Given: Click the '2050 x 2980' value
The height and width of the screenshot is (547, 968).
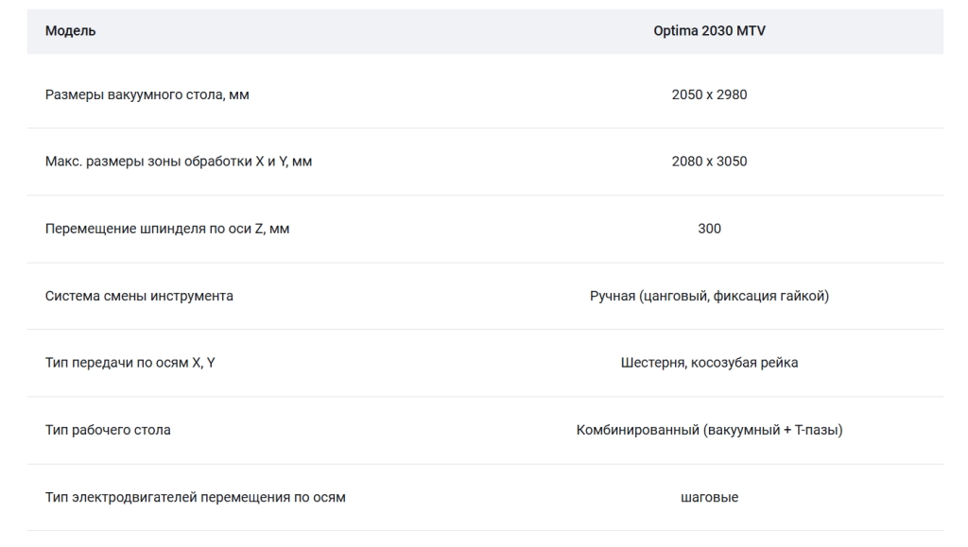Looking at the screenshot, I should pos(709,95).
